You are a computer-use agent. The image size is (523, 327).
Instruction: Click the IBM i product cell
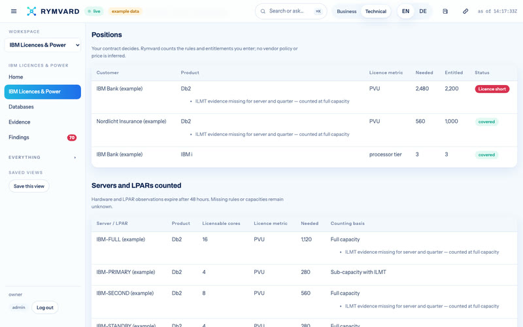[186, 154]
